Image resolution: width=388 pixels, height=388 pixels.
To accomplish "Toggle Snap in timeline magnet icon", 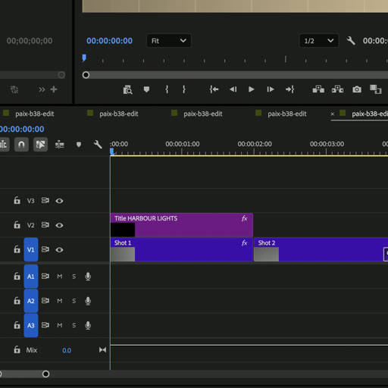I will 21,145.
